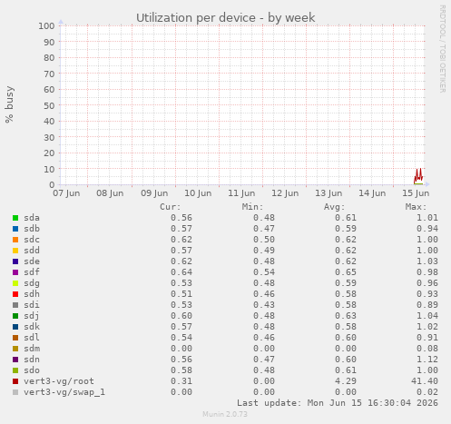The height and width of the screenshot is (424, 451).
Task: Click the Last update timestamp line
Action: (338, 403)
